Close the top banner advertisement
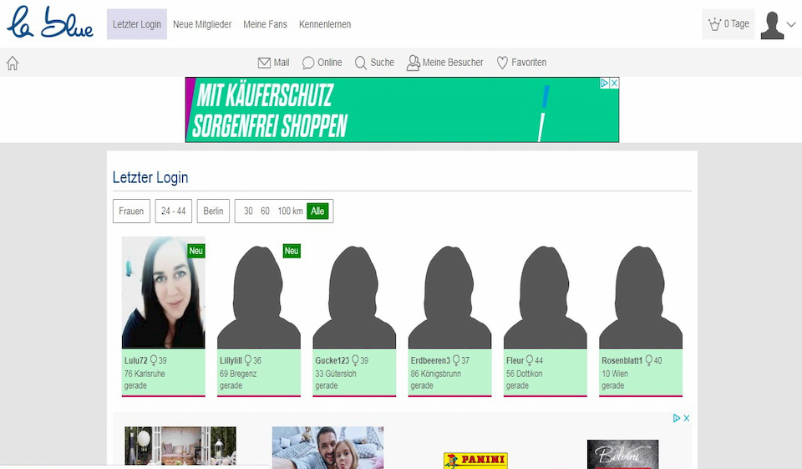This screenshot has height=469, width=802. pos(614,84)
